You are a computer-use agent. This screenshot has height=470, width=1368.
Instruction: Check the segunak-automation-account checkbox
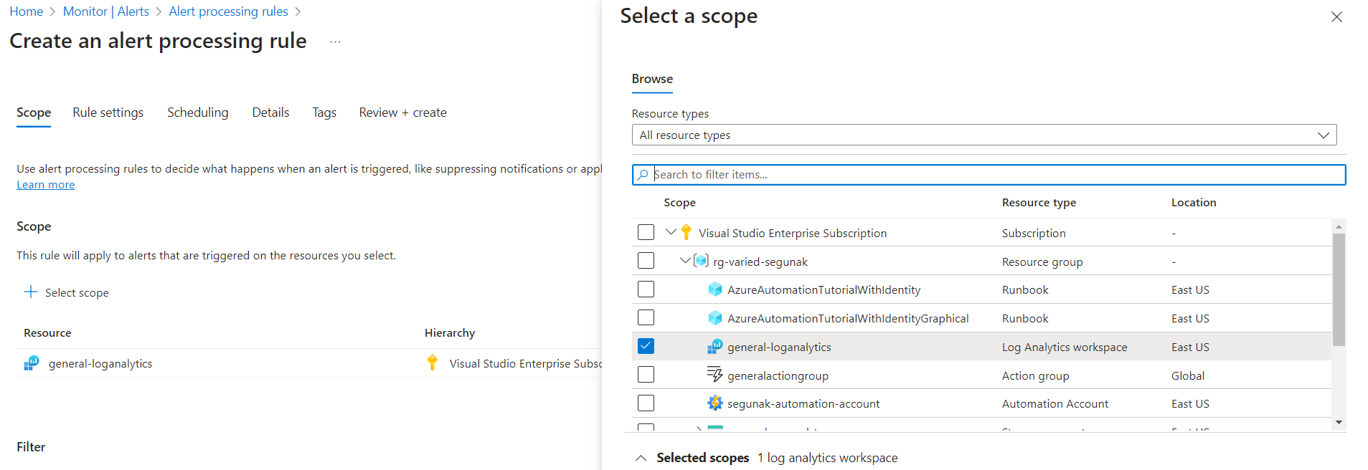646,403
